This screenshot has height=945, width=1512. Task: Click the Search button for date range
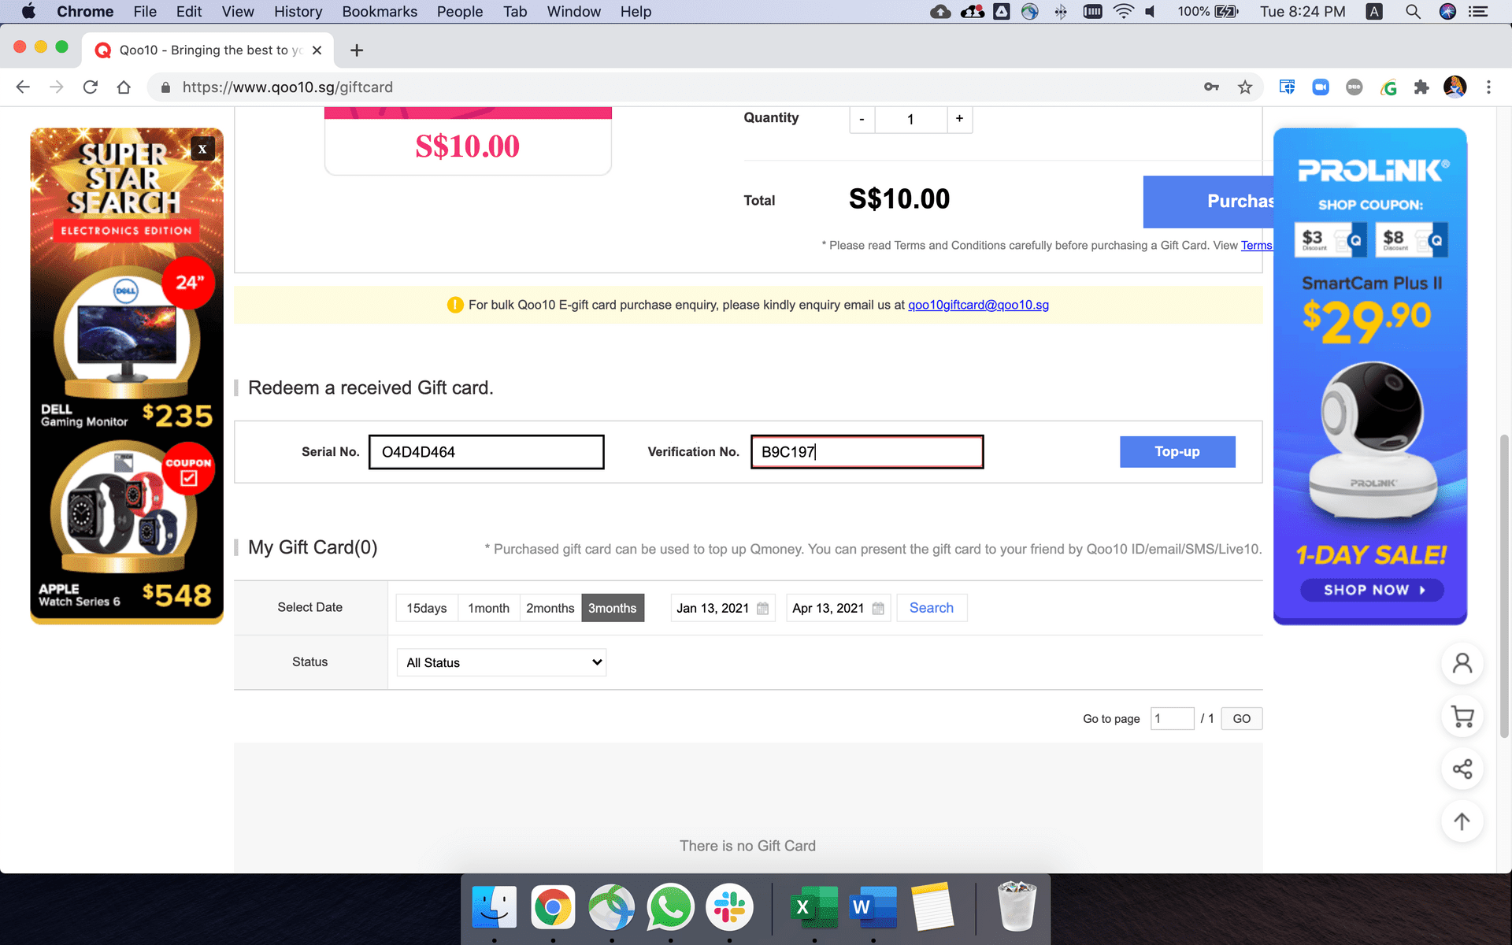click(932, 608)
